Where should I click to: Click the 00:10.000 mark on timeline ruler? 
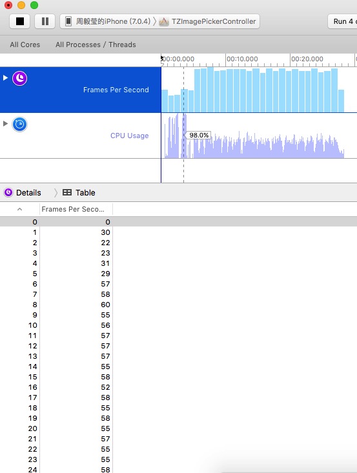pyautogui.click(x=242, y=59)
